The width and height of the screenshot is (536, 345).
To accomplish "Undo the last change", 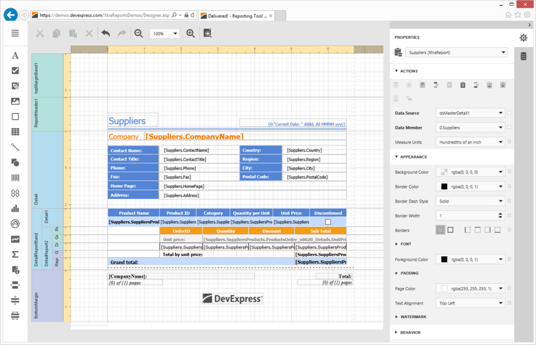I will [105, 33].
